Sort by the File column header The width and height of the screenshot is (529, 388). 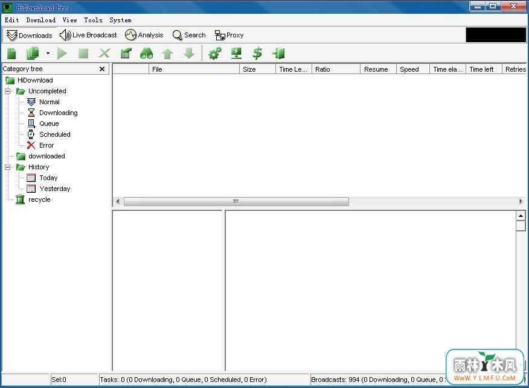point(194,69)
